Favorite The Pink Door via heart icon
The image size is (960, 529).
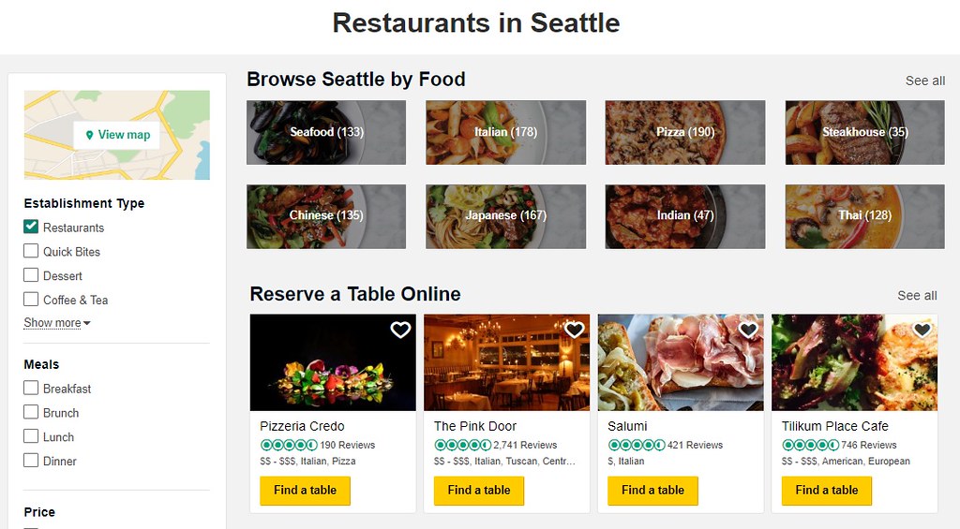tap(575, 330)
